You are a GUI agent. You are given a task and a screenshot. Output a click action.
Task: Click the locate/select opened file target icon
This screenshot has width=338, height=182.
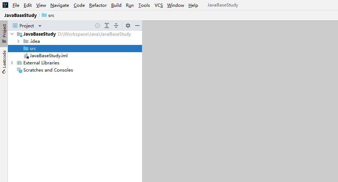[x=97, y=26]
